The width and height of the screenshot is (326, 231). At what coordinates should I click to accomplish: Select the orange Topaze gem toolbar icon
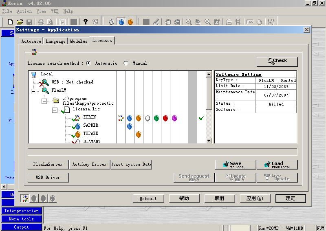click(130, 22)
